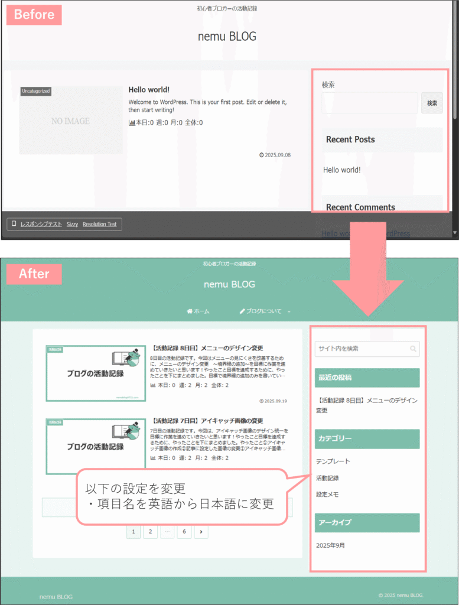
Task: Click the magnifier icon in the sidebar search
Action: 414,349
